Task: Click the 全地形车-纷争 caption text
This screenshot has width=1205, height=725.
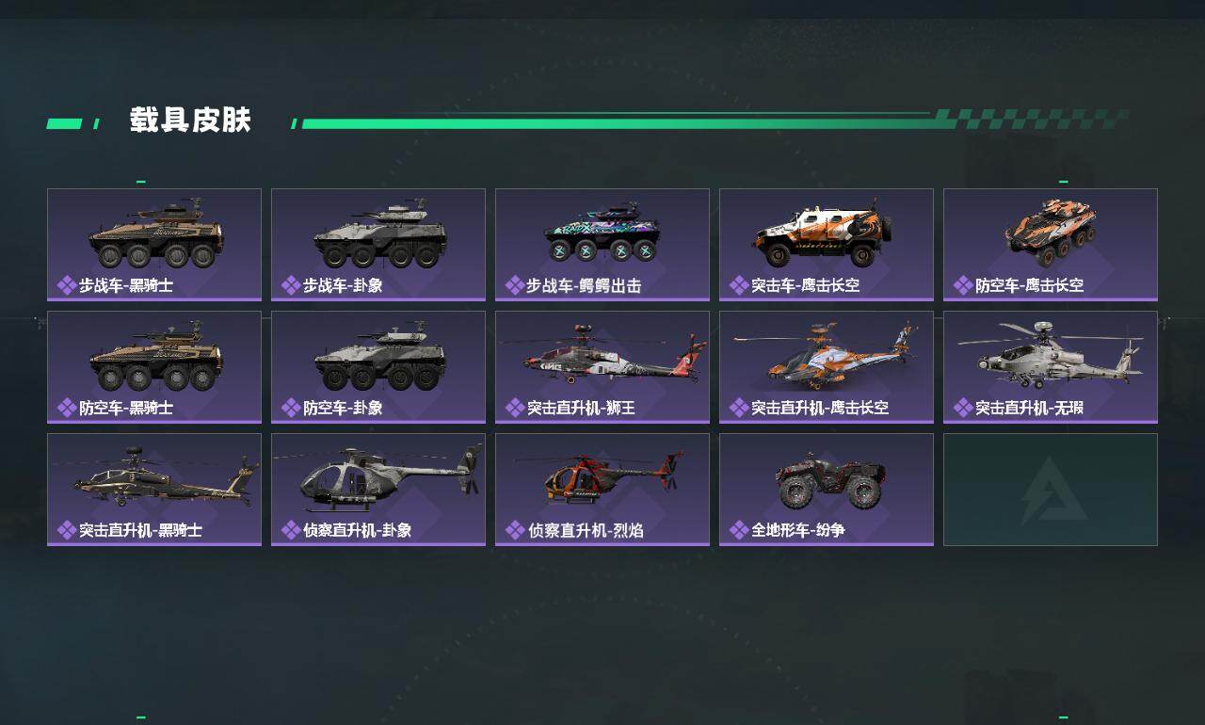Action: tap(798, 530)
